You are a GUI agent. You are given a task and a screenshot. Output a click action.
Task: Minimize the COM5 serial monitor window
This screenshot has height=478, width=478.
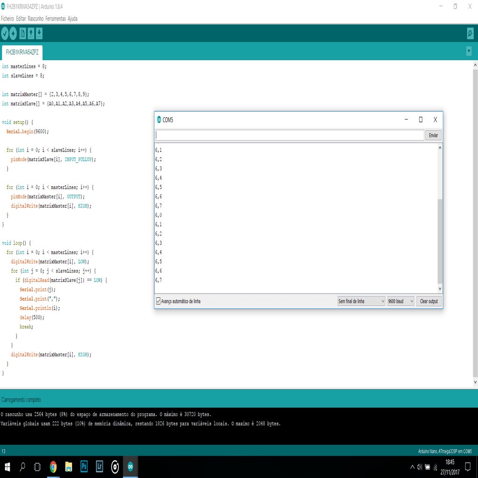tap(406, 119)
